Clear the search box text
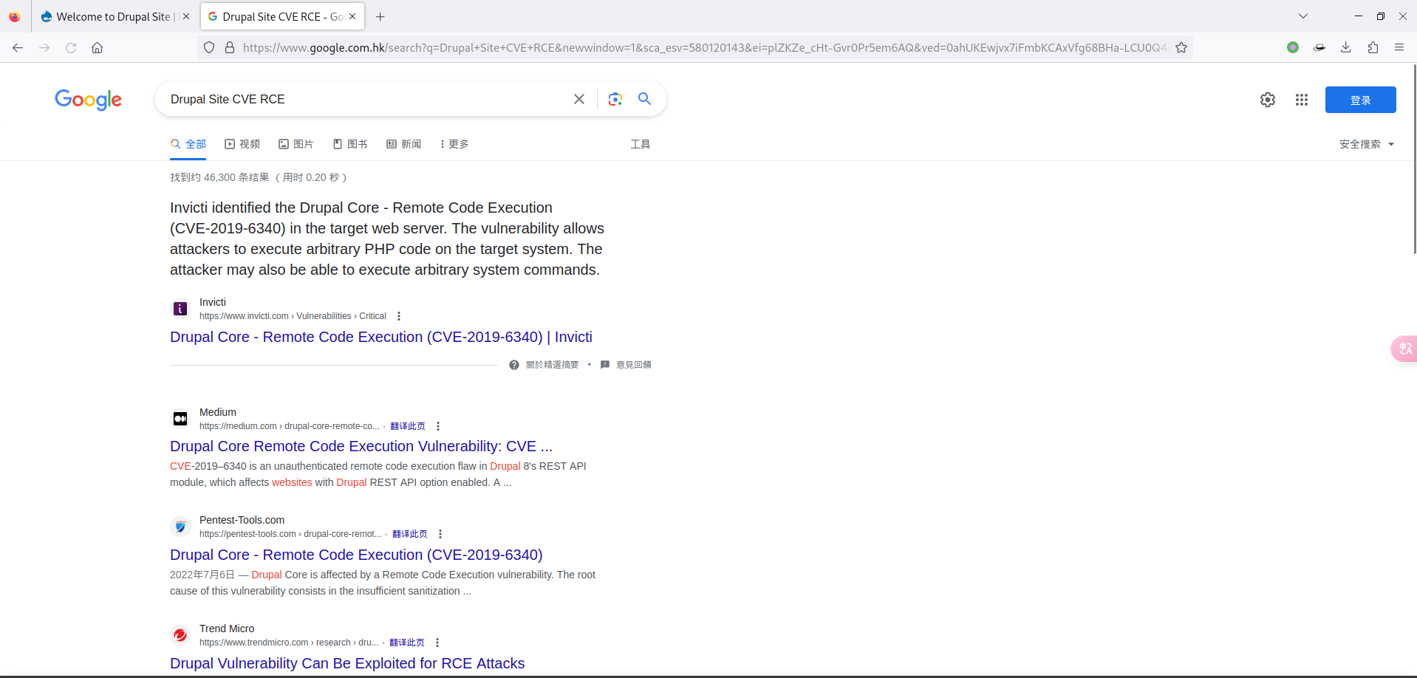1417x678 pixels. coord(579,99)
